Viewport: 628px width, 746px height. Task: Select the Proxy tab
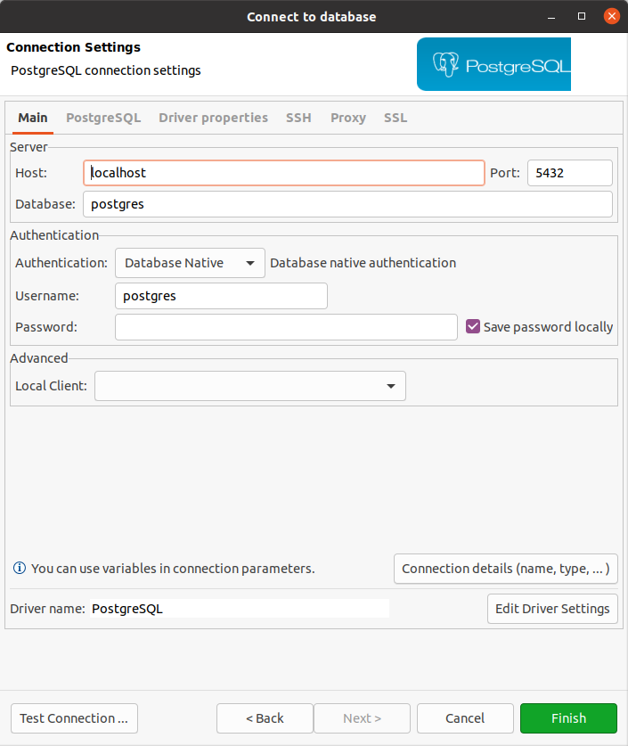[x=347, y=118]
